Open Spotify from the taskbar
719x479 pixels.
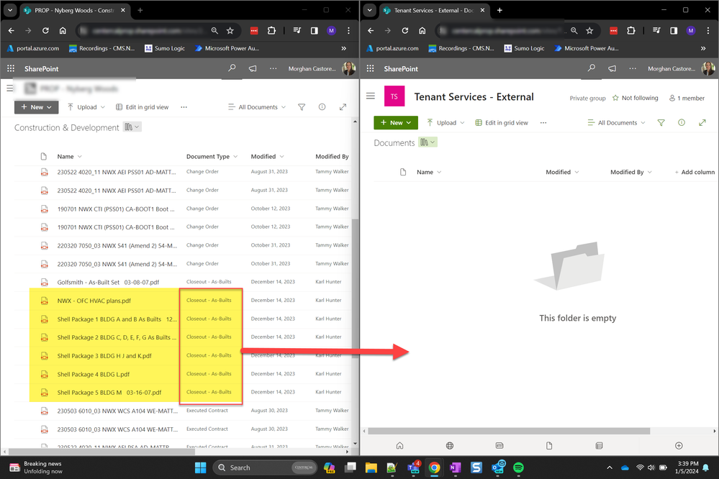click(518, 467)
